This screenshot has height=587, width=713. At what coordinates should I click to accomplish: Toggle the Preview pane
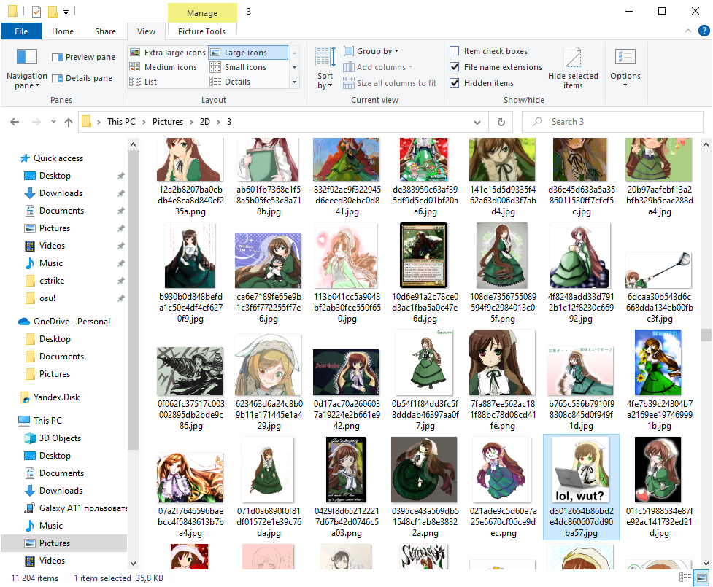[83, 57]
